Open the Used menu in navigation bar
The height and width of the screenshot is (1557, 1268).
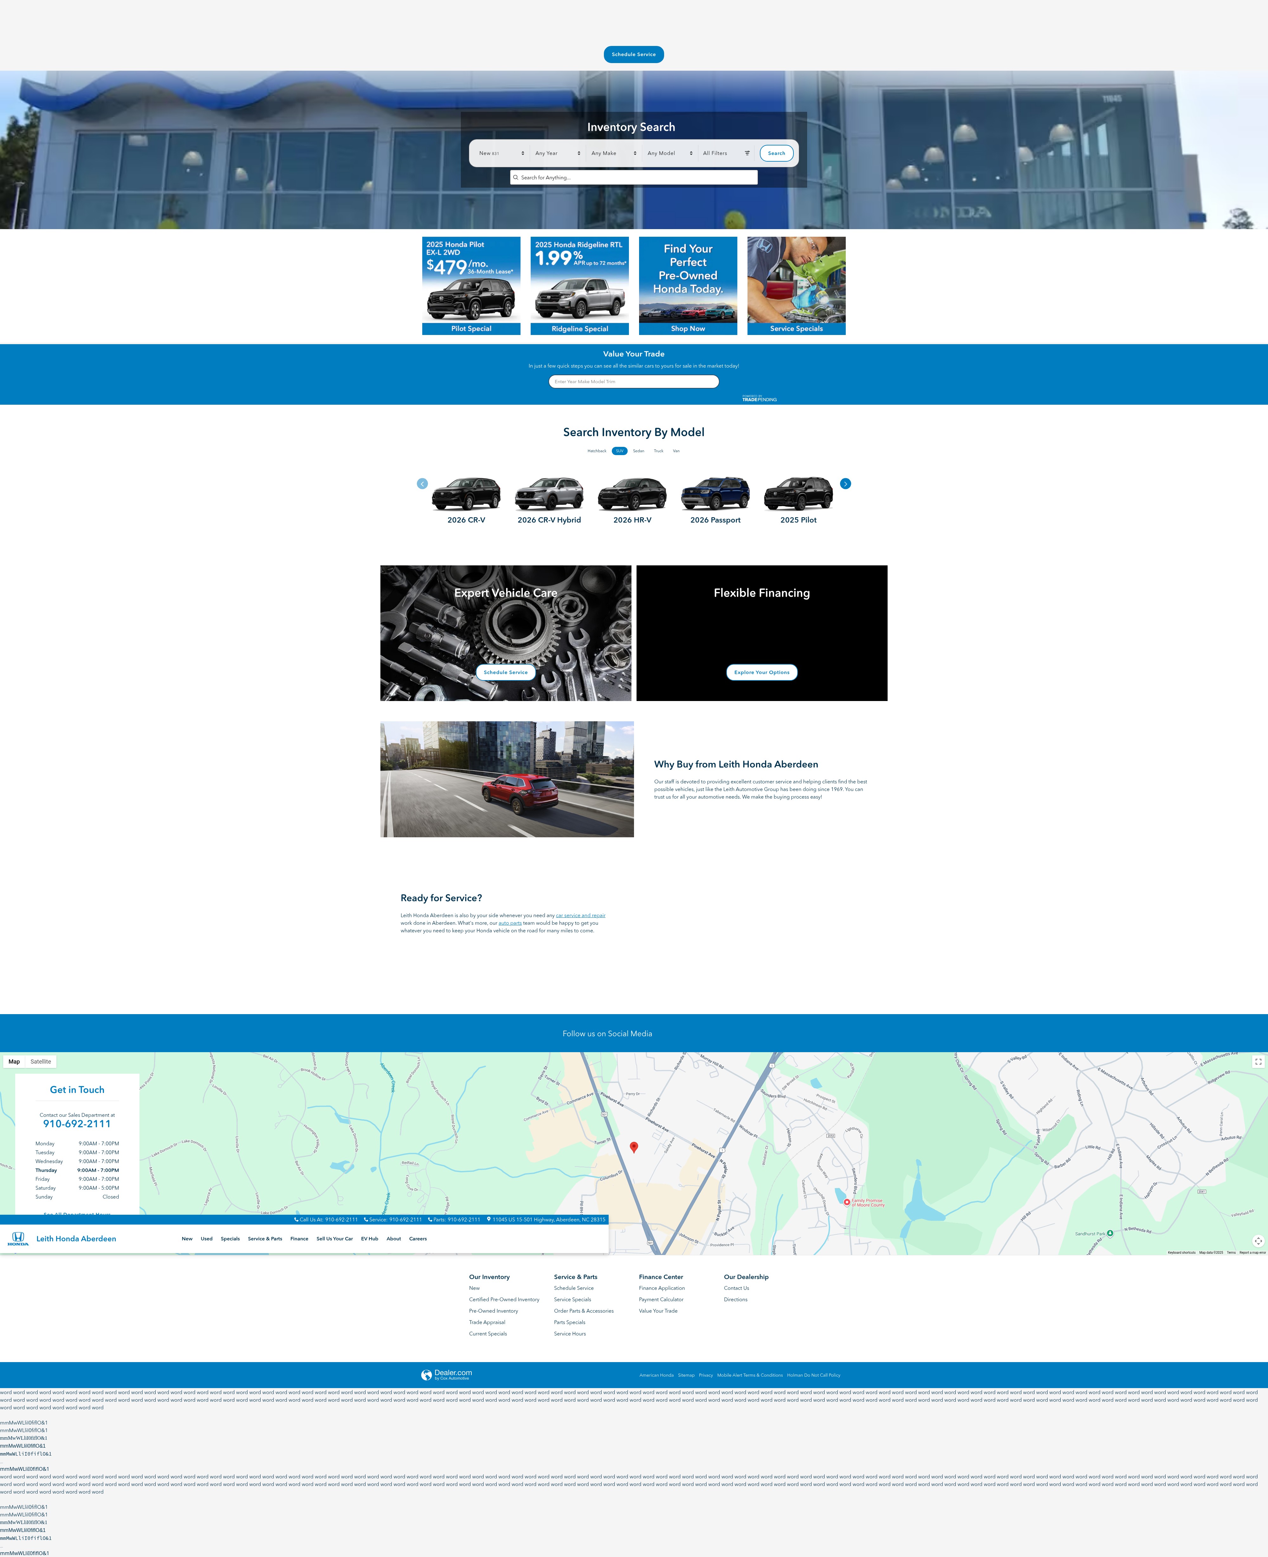click(x=207, y=1239)
